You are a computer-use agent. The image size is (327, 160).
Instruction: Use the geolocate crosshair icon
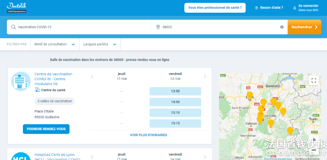282,27
